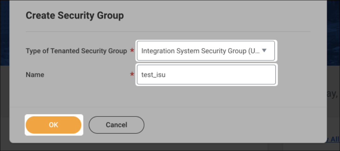Expand the tenanted security group type combo box
The image size is (340, 151).
coord(206,51)
